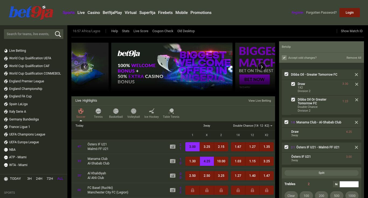The image size is (368, 198).
Task: Open the Live tab in top navigation
Action: coord(81,13)
